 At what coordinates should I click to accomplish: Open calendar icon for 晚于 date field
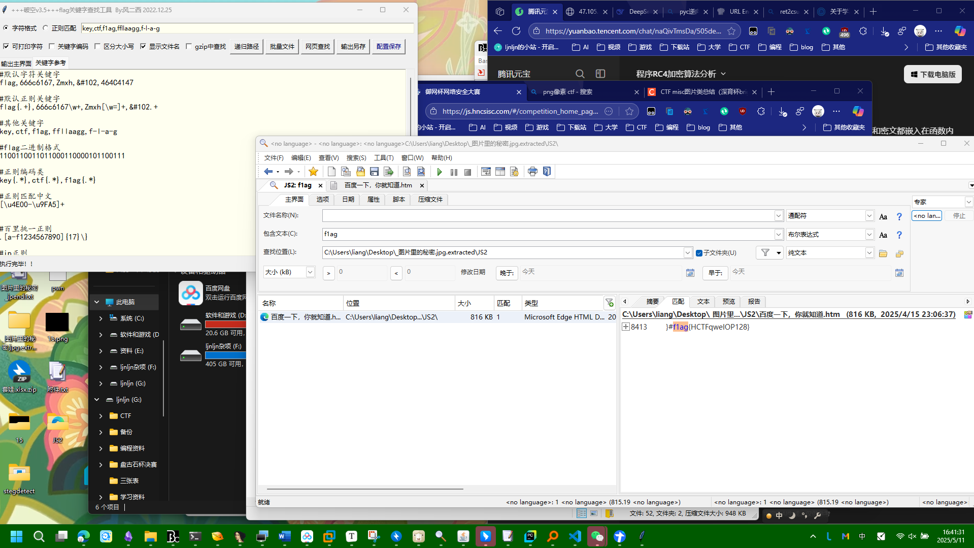click(690, 273)
